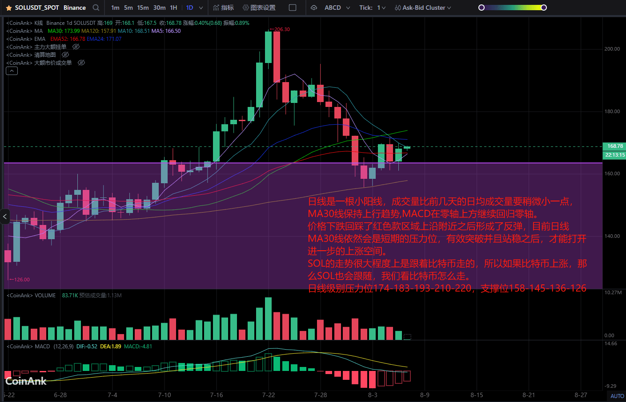Open the Ask-Bid Cluster dropdown
This screenshot has width=626, height=402.
[423, 8]
